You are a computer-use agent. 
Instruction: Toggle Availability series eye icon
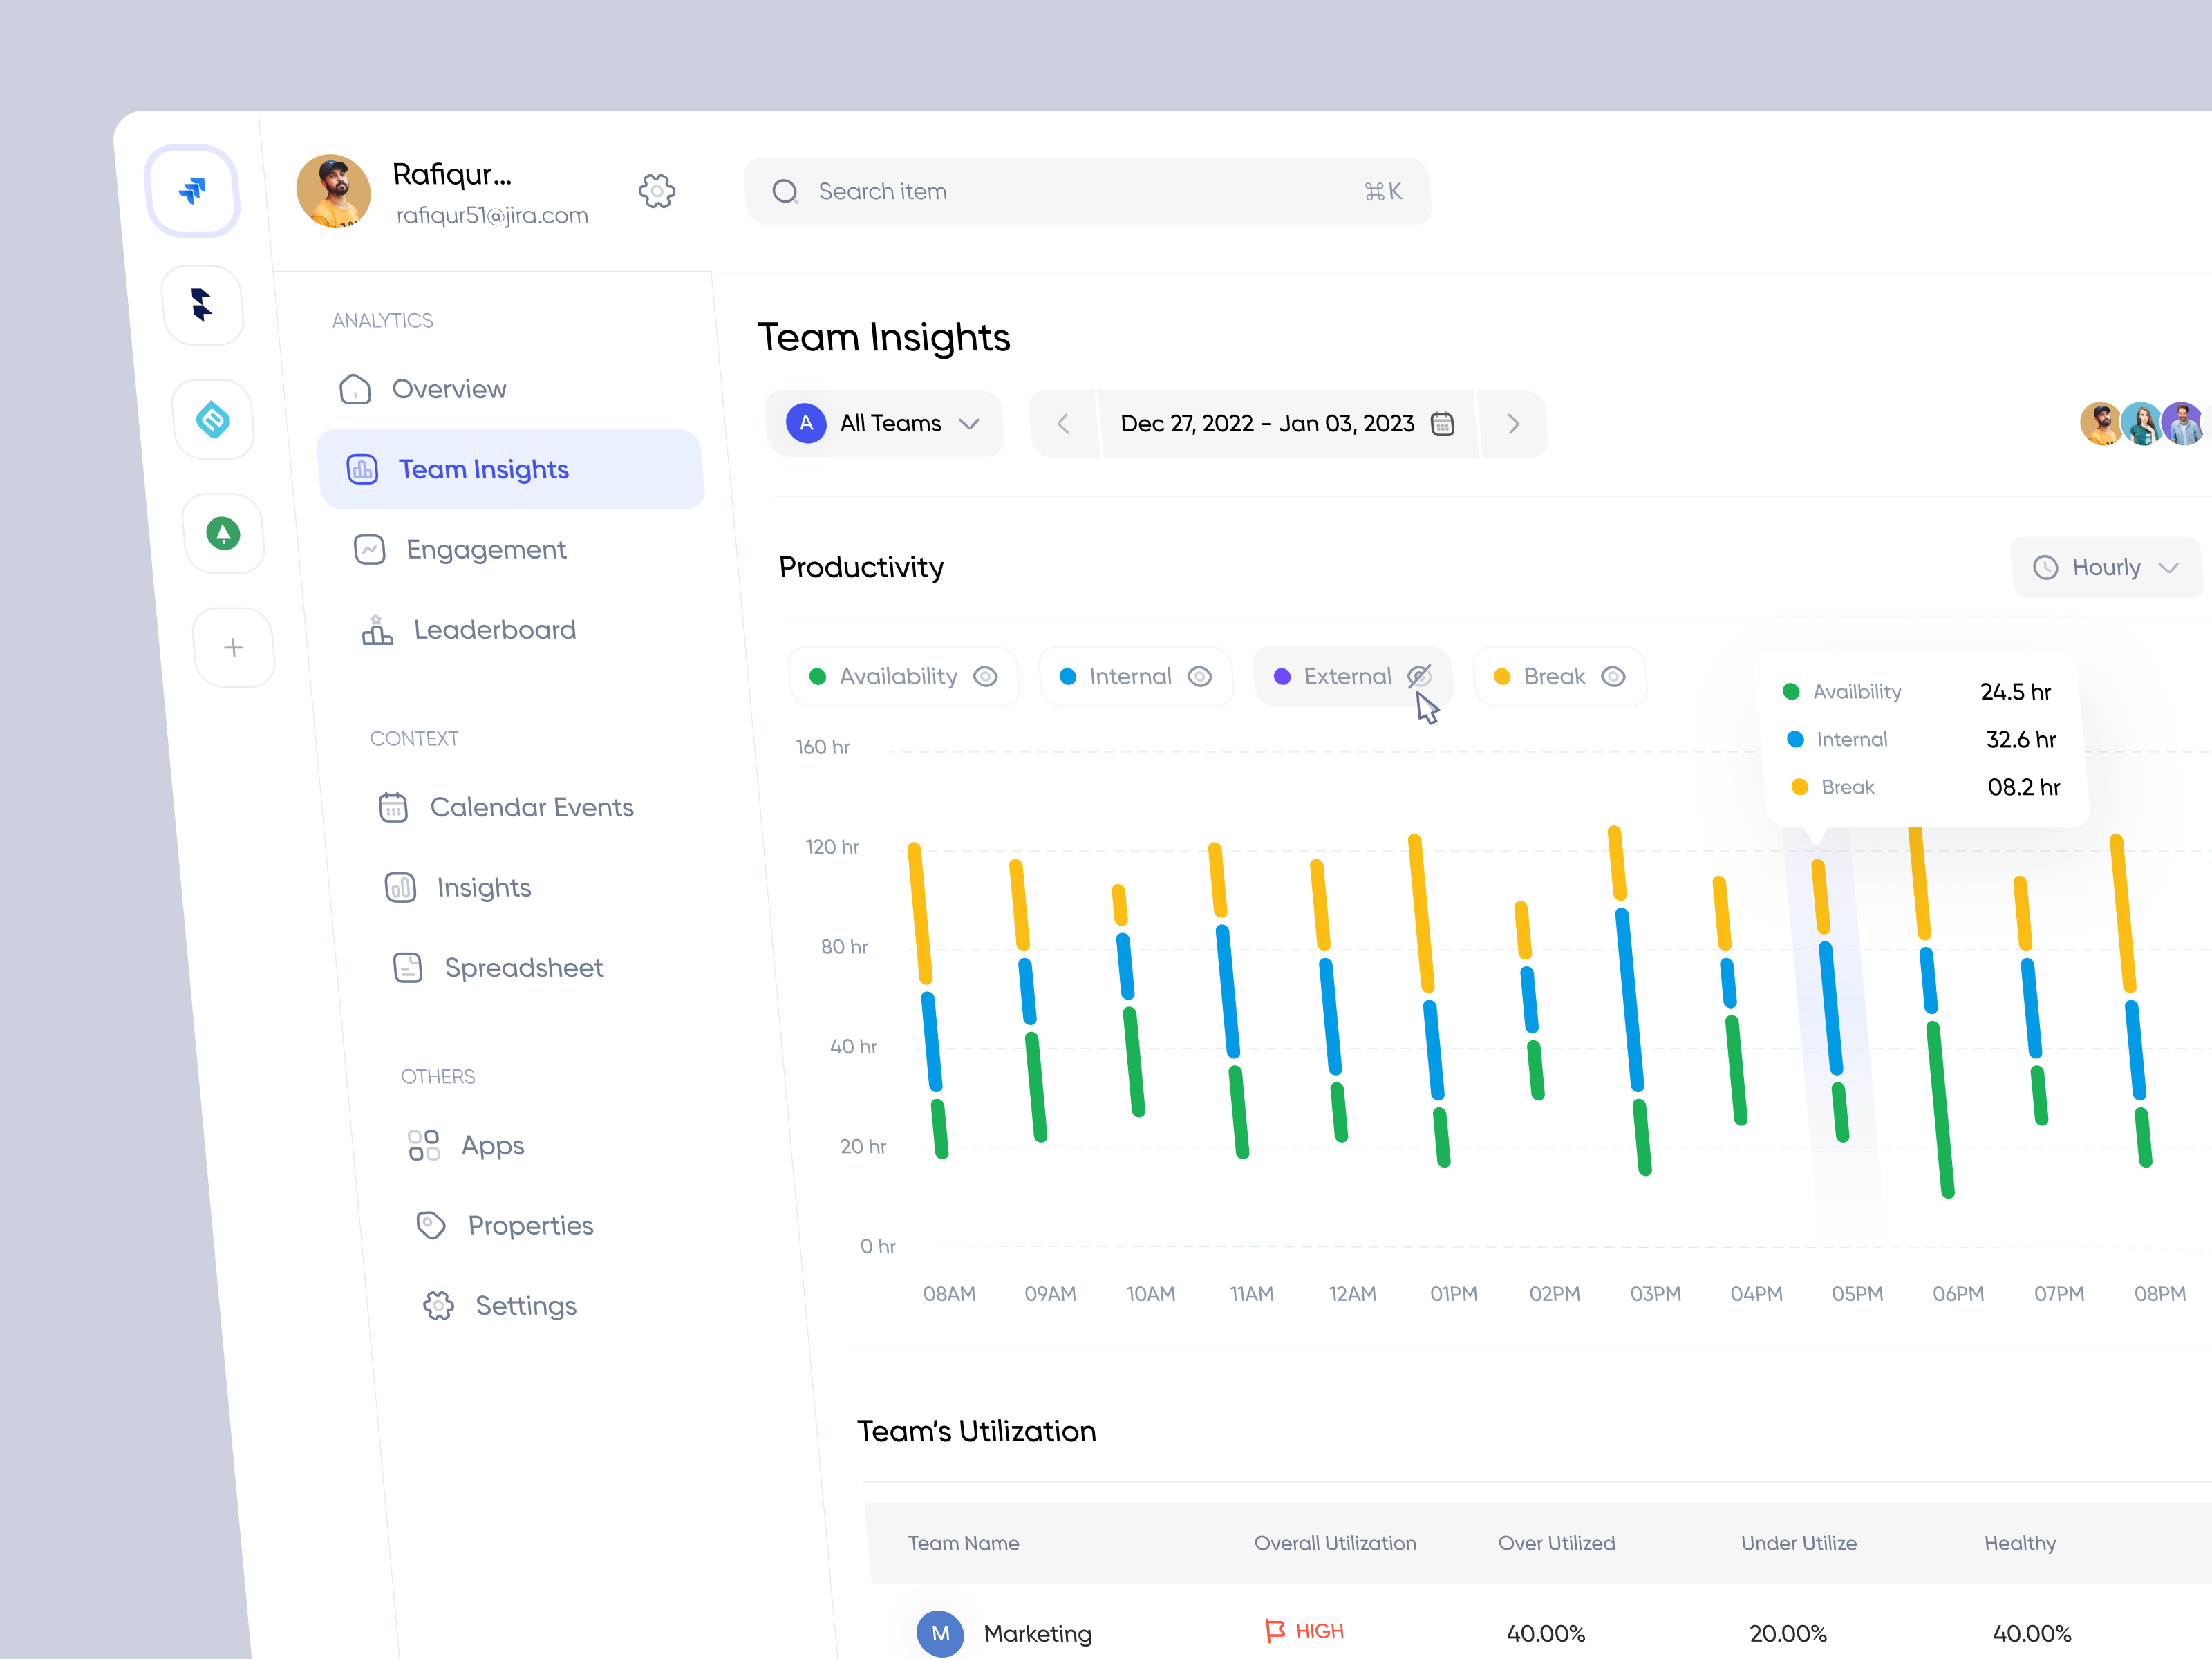[985, 677]
